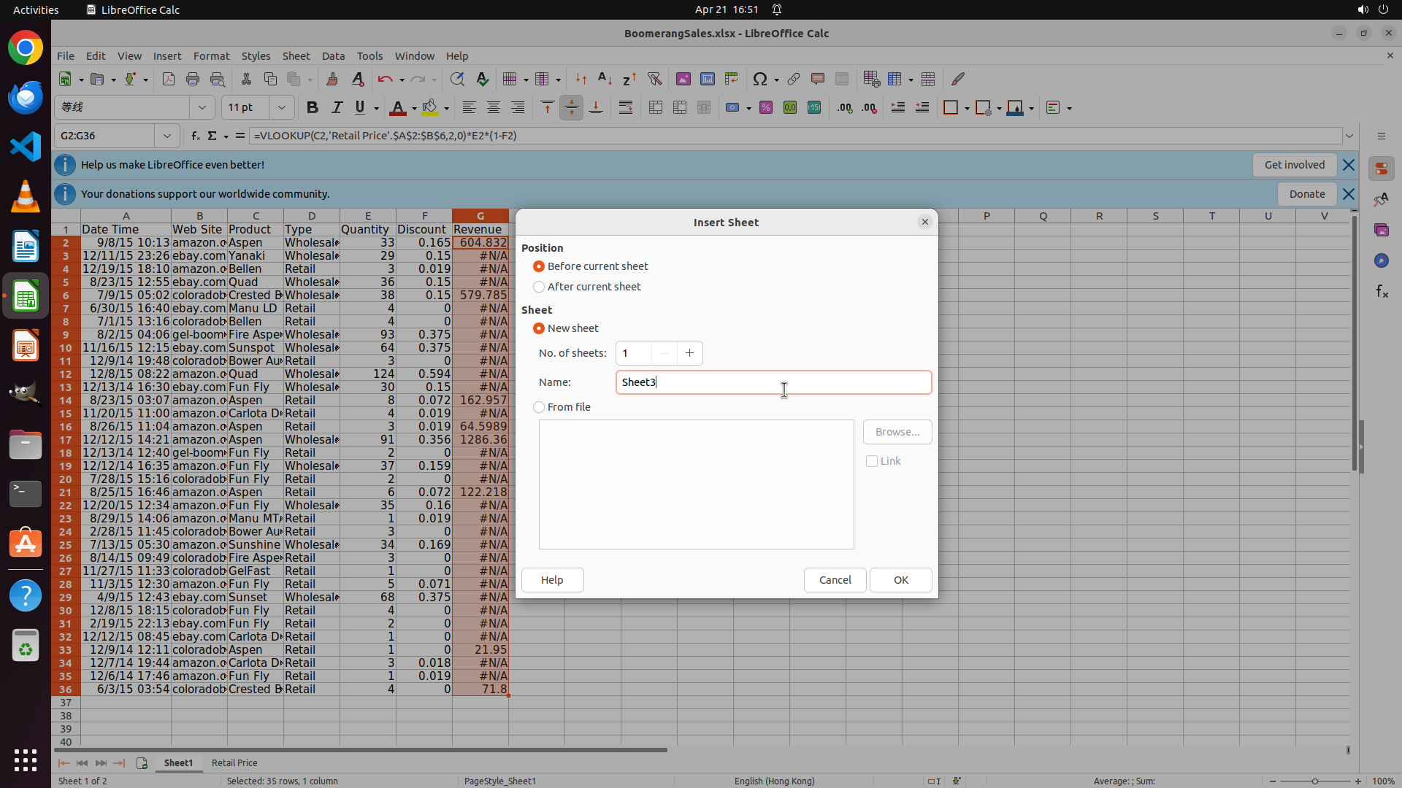The image size is (1402, 788).
Task: Open the Name Box dropdown arrow
Action: coord(167,136)
